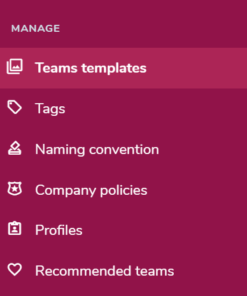The image size is (247, 296).
Task: Go to Naming convention settings
Action: click(123, 149)
